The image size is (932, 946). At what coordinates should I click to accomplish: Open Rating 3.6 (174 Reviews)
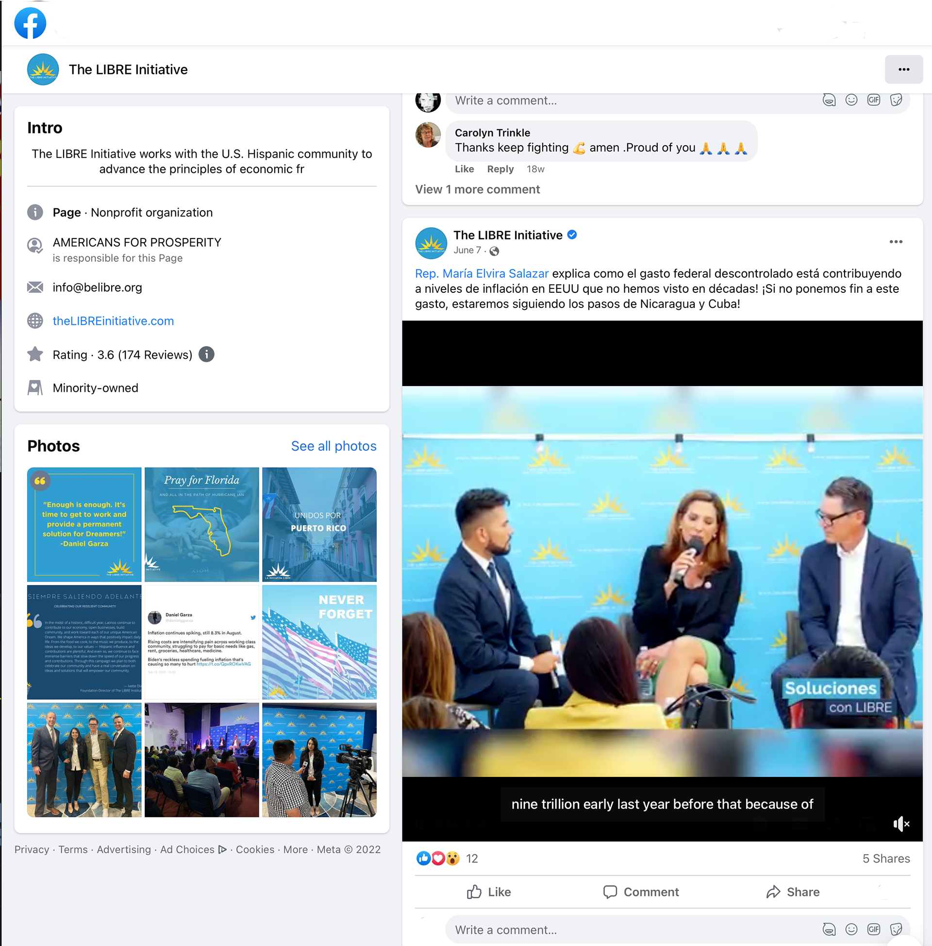pyautogui.click(x=122, y=355)
